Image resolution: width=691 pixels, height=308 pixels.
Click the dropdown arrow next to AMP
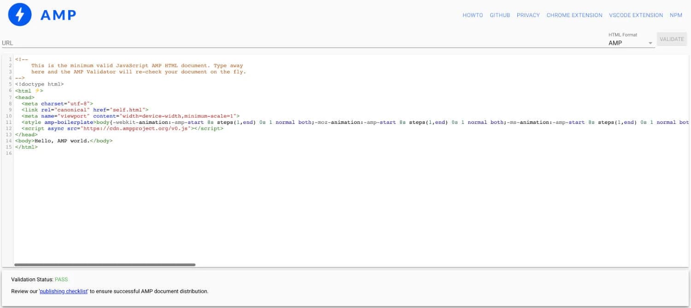click(x=650, y=43)
